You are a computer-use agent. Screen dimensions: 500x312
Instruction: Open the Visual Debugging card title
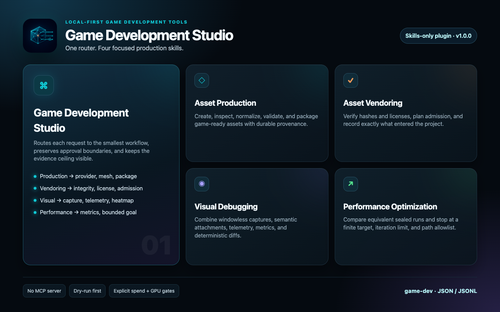pyautogui.click(x=226, y=207)
